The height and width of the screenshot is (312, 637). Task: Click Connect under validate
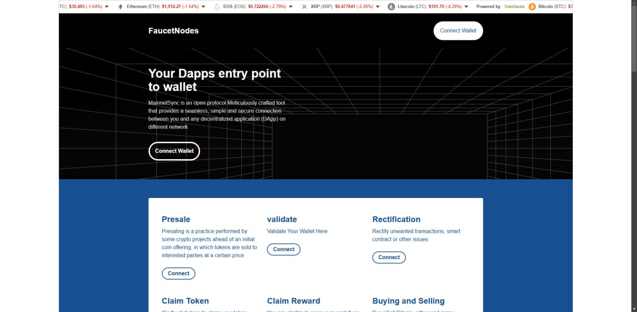coord(284,249)
